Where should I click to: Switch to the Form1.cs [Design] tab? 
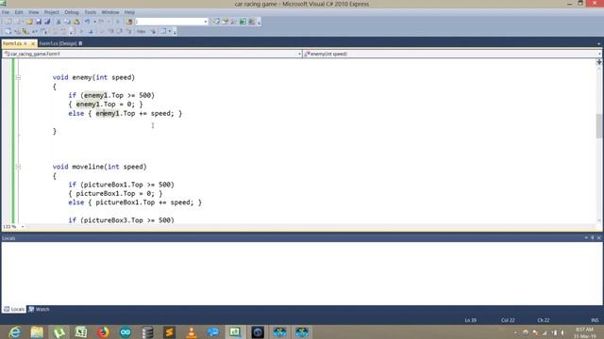[59, 43]
